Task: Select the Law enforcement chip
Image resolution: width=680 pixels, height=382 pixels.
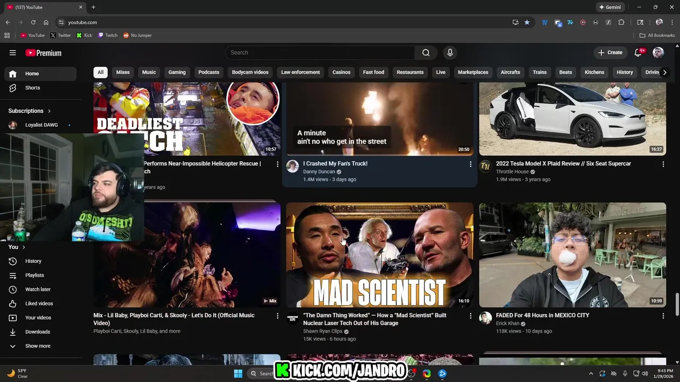Action: point(301,72)
